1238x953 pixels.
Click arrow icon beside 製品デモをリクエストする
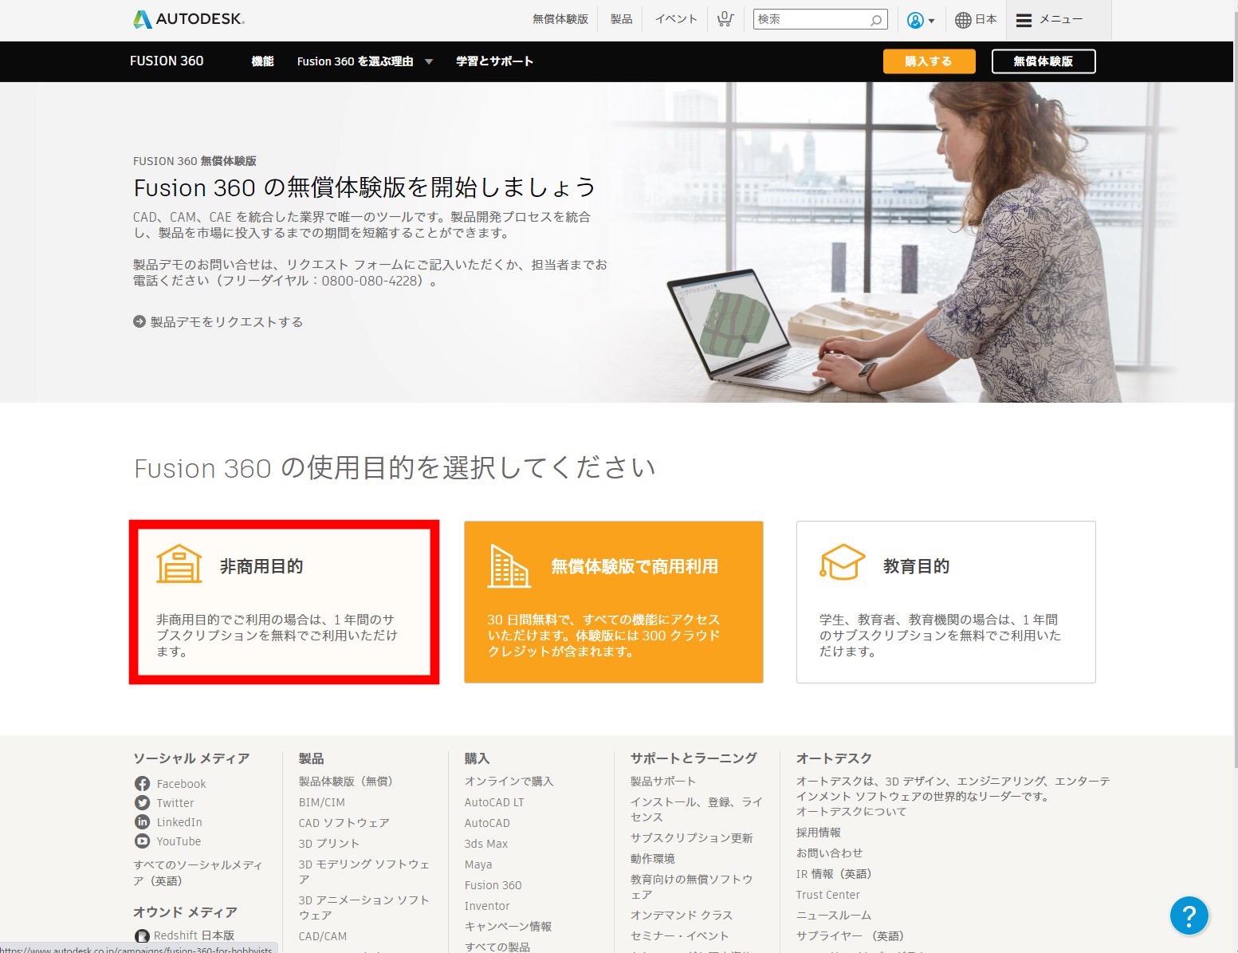tap(140, 321)
